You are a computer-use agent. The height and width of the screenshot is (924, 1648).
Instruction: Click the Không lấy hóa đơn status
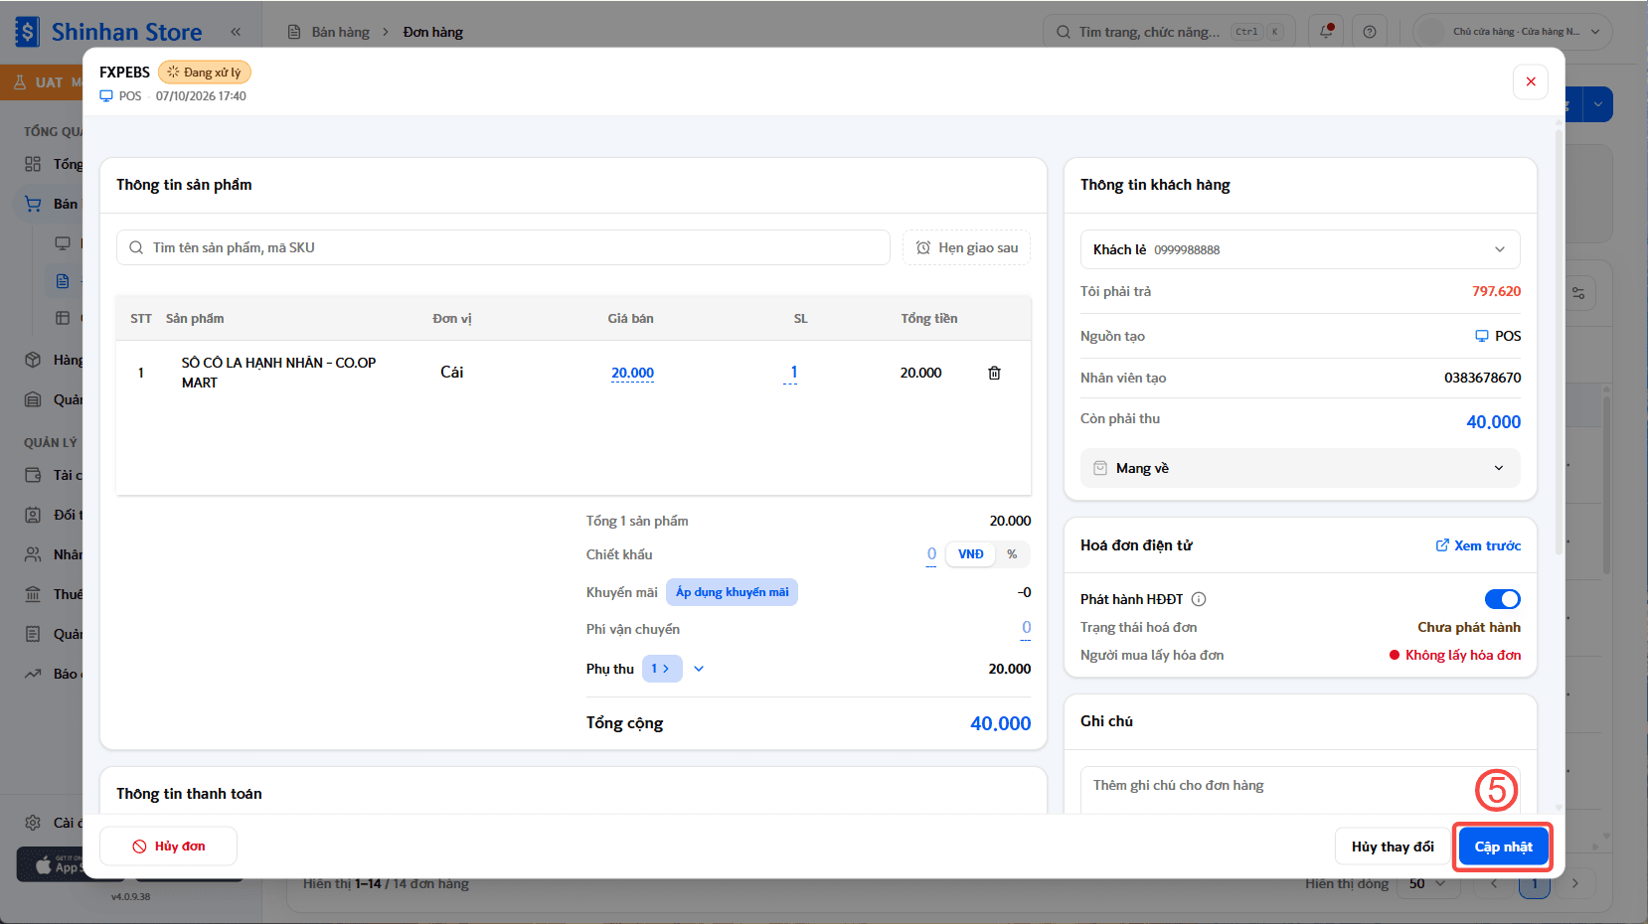[x=1455, y=655]
